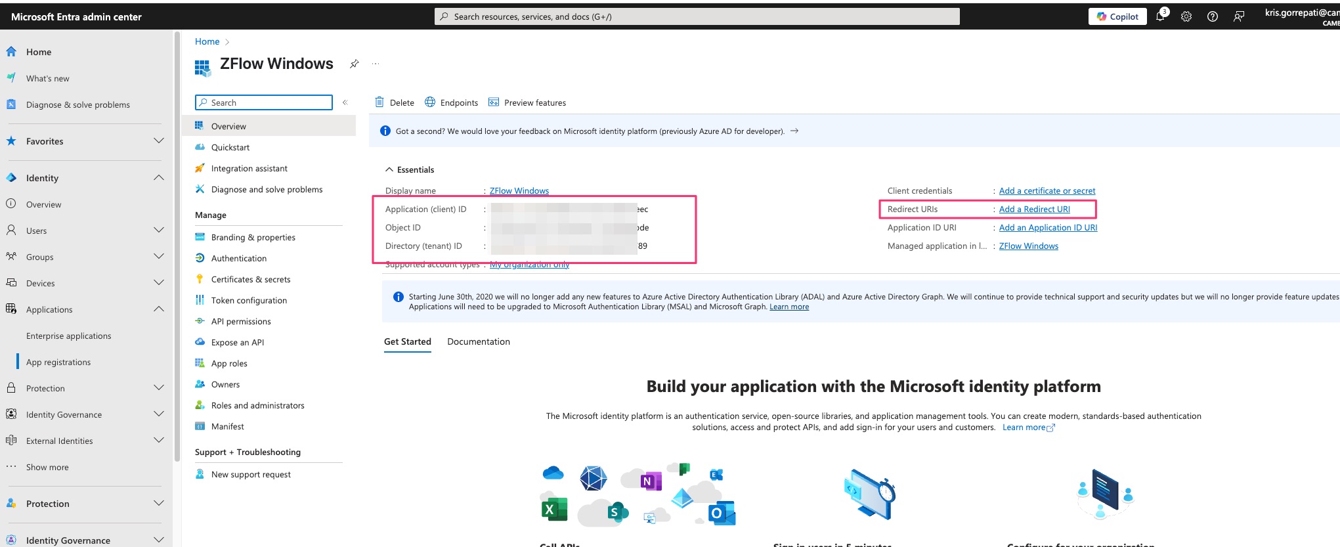Collapse the Applications menu
This screenshot has height=547, width=1340.
point(158,309)
